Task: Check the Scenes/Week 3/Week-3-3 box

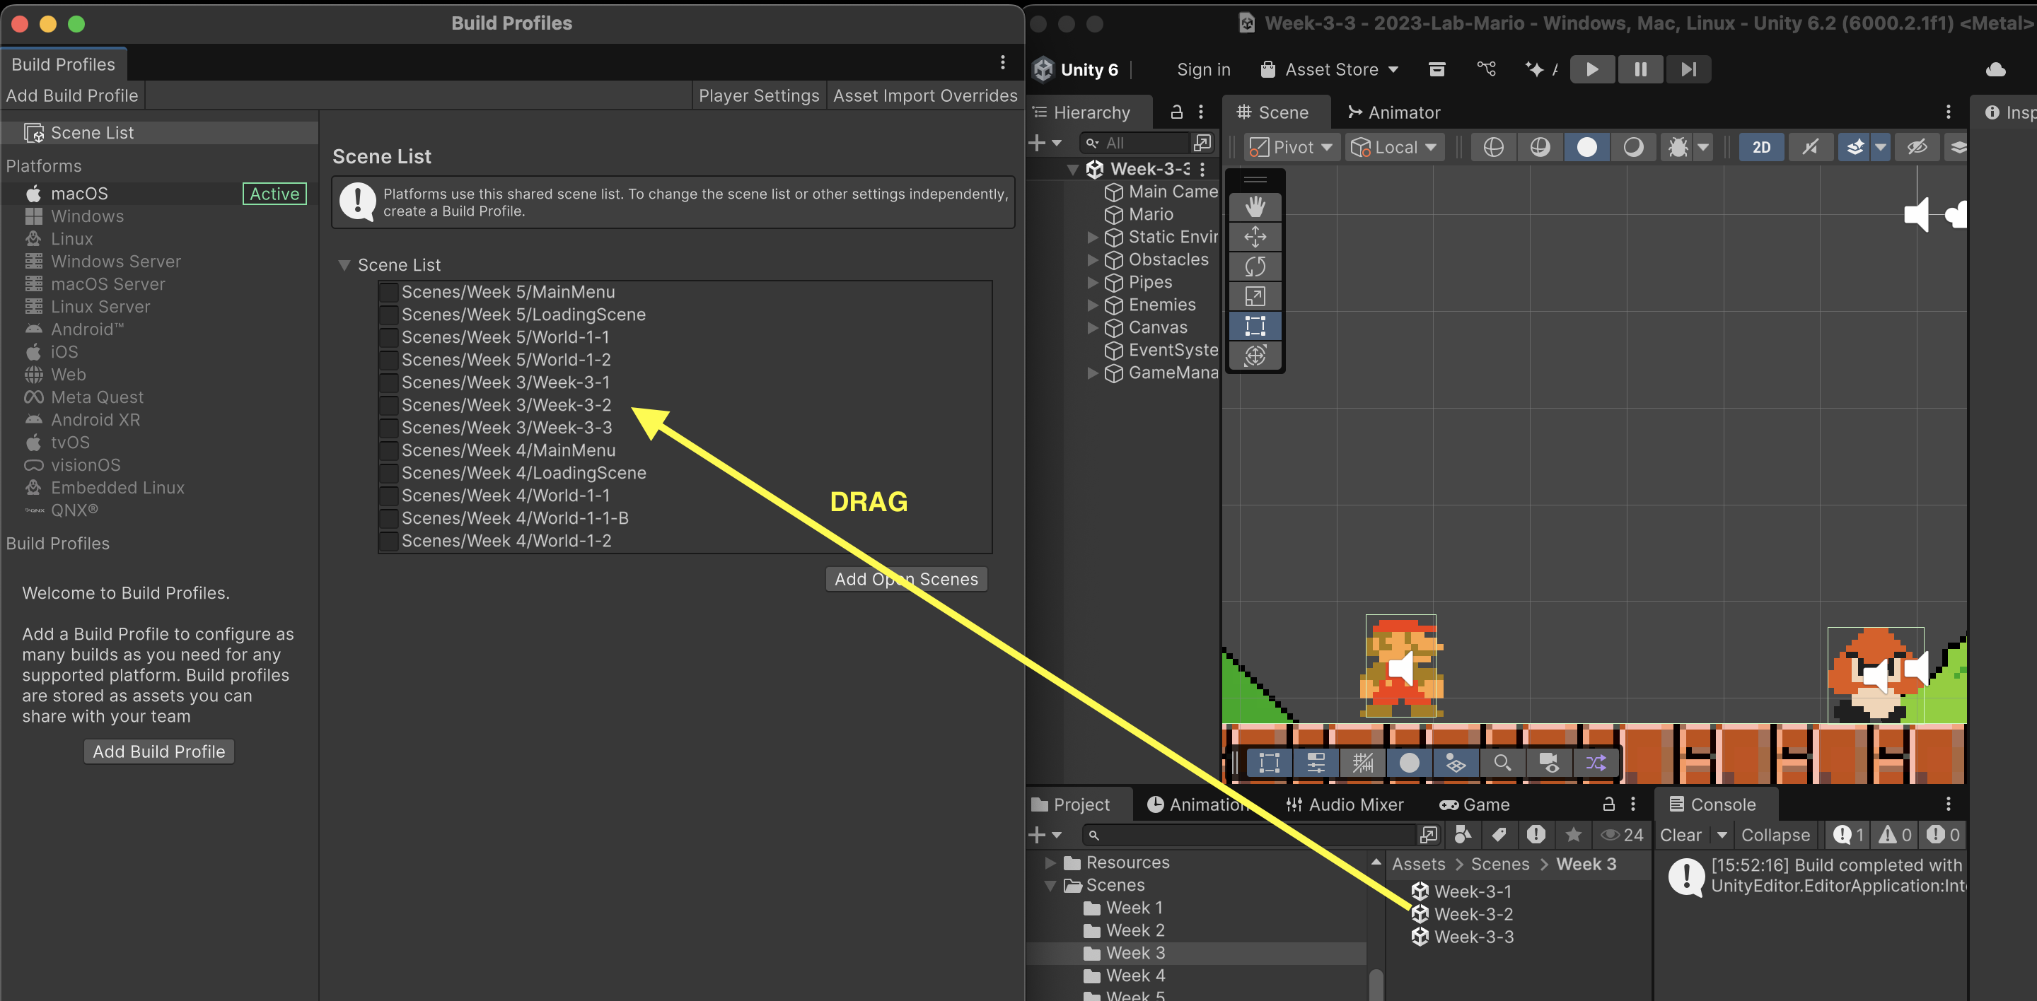Action: (x=388, y=428)
